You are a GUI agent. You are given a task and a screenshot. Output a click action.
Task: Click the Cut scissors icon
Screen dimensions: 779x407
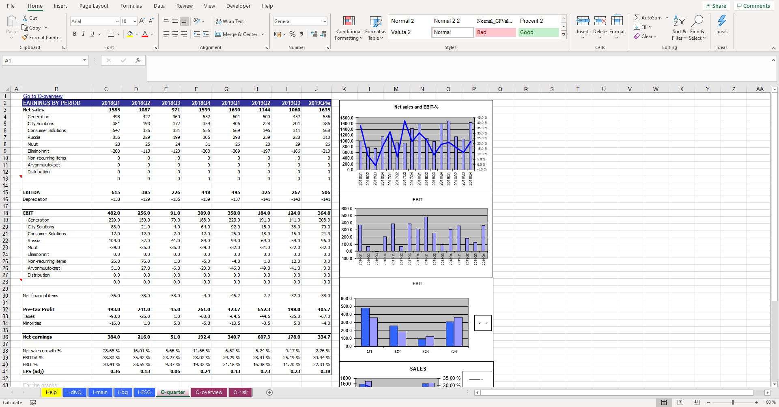pyautogui.click(x=25, y=18)
